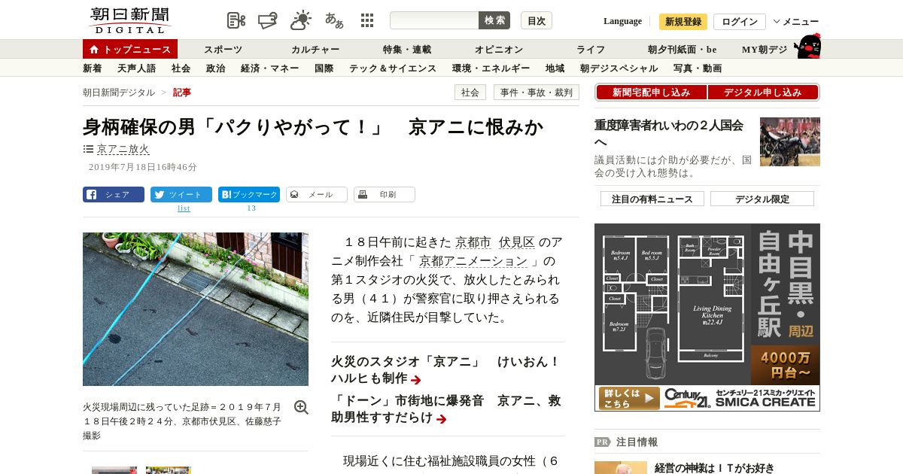Click the 京都アニメーション keyword link
This screenshot has height=474, width=903.
tap(473, 261)
